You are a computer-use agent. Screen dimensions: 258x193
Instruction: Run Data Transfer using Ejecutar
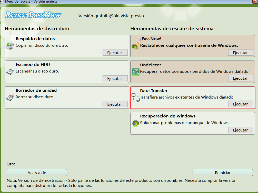click(x=241, y=104)
